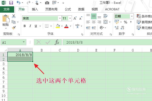Click the borders icon
Viewport: 152px width, 101px height.
[x=47, y=26]
